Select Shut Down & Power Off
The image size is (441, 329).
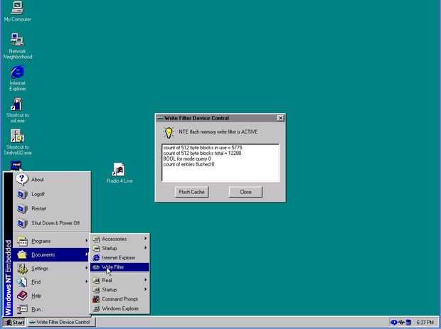coord(52,223)
